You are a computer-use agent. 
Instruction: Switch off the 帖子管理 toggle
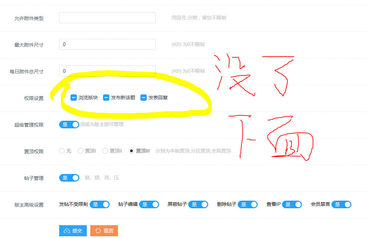69,178
